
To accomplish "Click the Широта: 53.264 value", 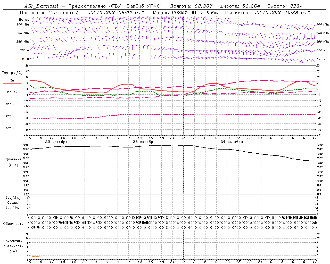I will [240, 6].
